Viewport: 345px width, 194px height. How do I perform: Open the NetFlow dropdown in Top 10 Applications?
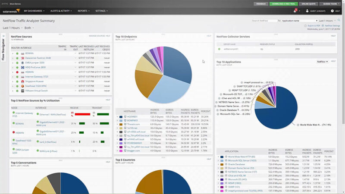tap(323, 62)
